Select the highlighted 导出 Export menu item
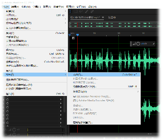 click(x=35, y=75)
